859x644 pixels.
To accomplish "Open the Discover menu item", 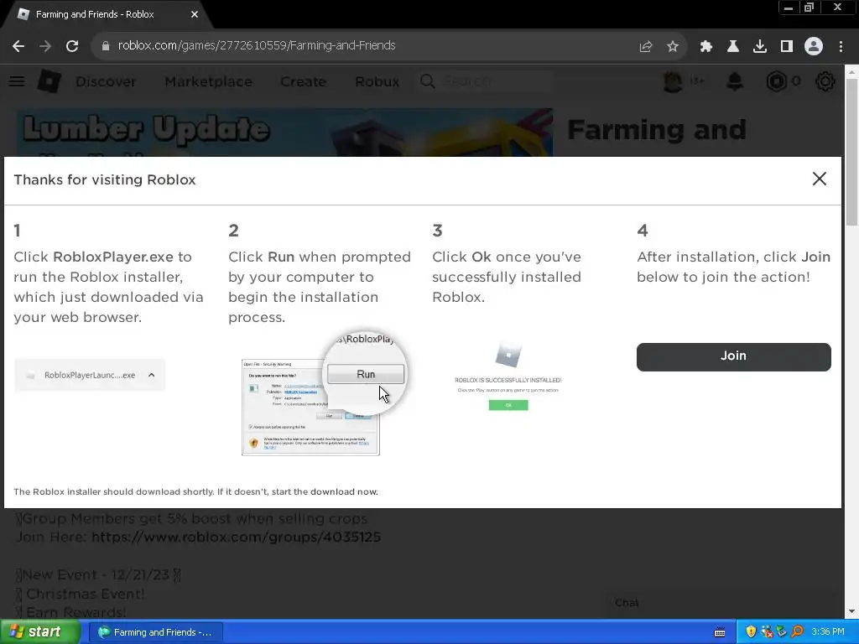I will tap(106, 81).
